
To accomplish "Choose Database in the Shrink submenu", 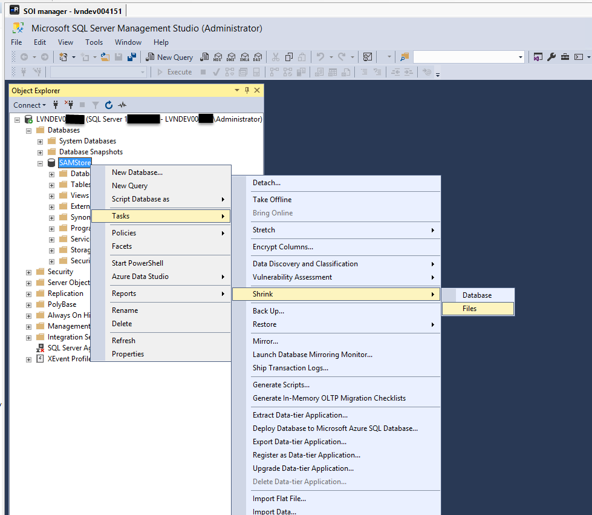I will 477,295.
